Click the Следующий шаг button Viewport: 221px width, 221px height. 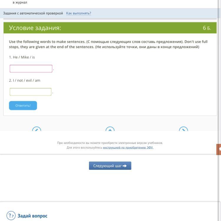[x=110, y=166]
